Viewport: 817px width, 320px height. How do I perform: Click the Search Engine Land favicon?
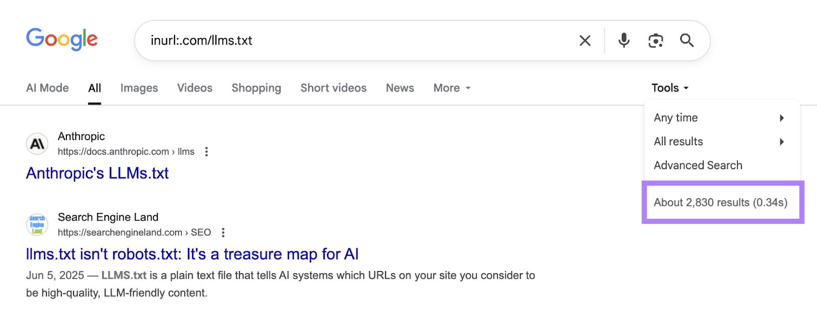pos(36,224)
